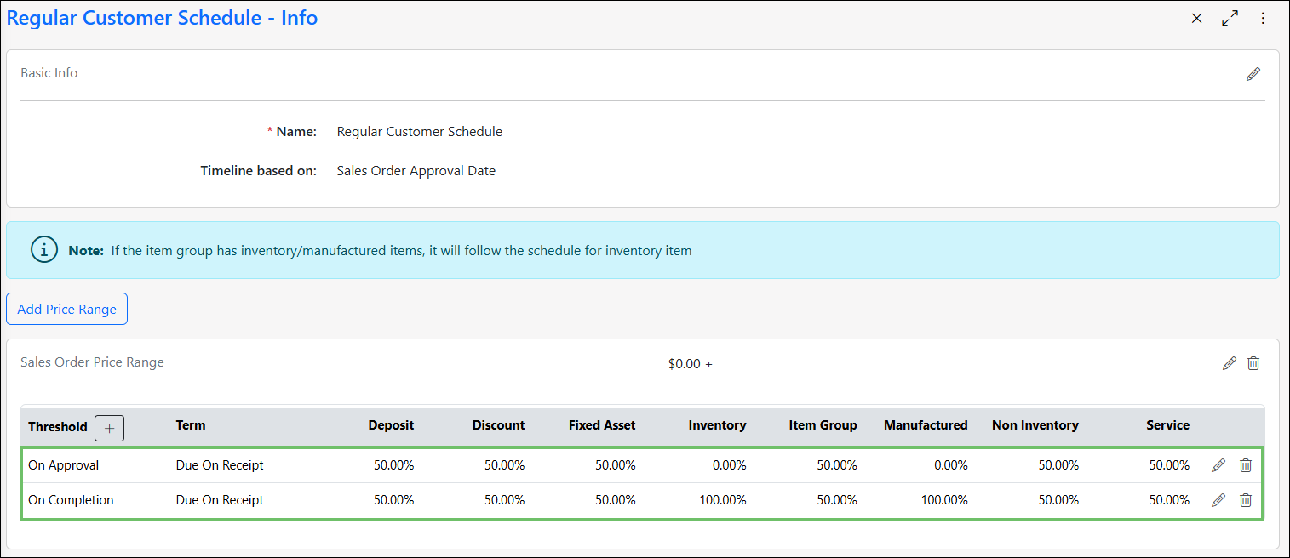Edit the On Completion row

coord(1218,500)
